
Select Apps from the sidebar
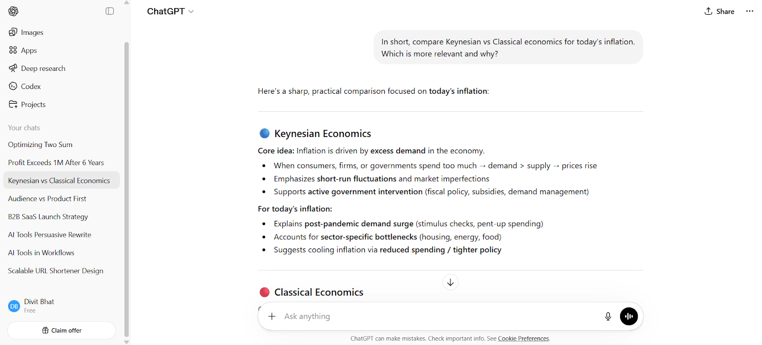[x=28, y=50]
